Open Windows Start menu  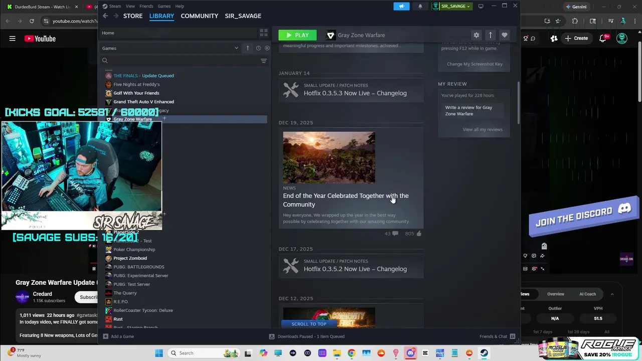(x=159, y=353)
